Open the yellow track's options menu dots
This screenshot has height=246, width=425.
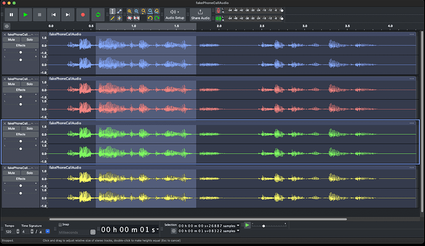36,168
